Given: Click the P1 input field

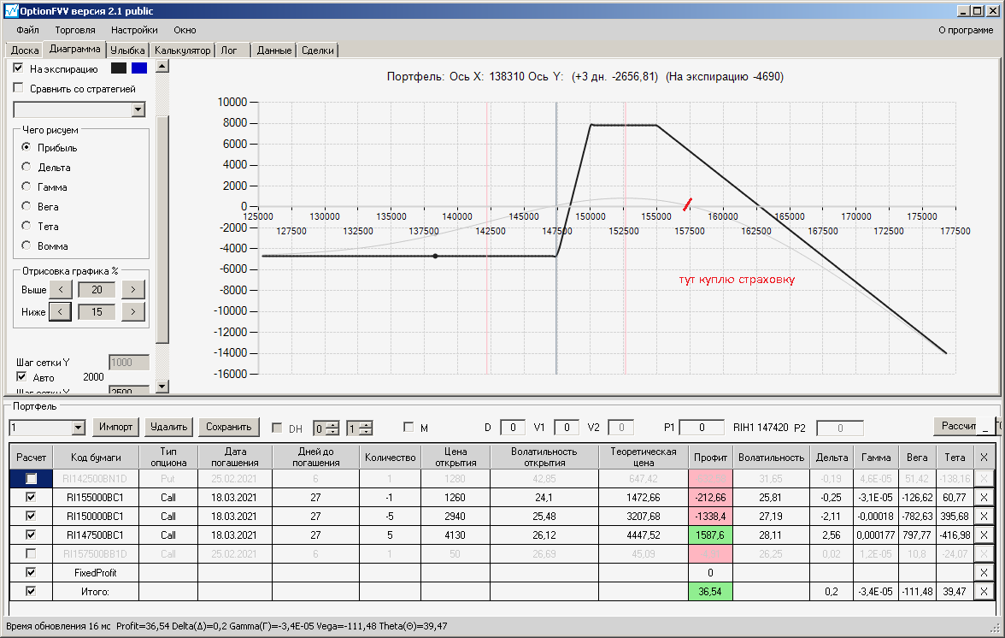Looking at the screenshot, I should coord(701,428).
